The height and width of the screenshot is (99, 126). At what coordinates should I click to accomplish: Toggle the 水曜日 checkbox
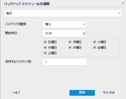point(45,47)
